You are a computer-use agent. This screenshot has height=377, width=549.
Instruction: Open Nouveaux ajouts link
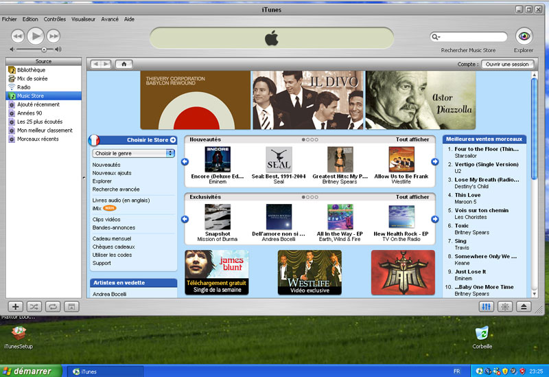pyautogui.click(x=112, y=173)
